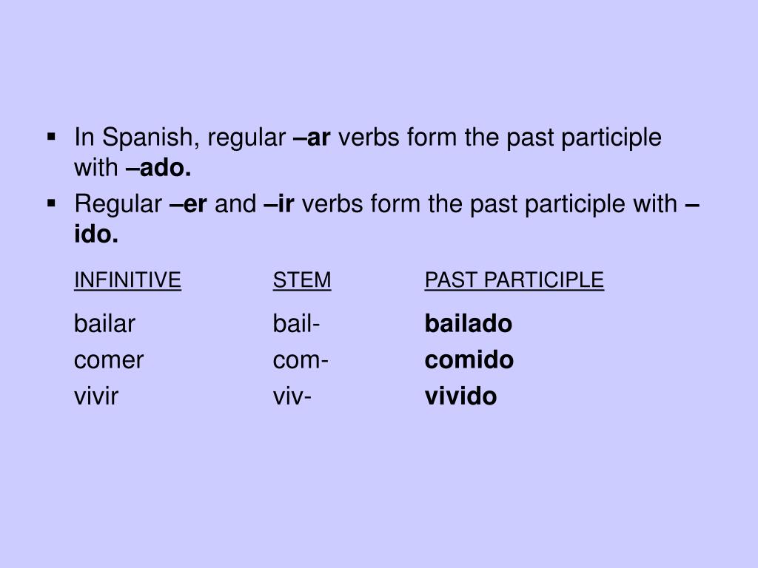Click the PAST PARTICIPLE column heading
758x568 pixels.
514,280
